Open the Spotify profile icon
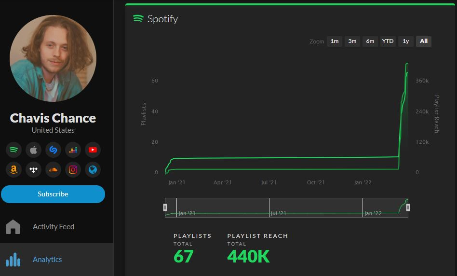The height and width of the screenshot is (276, 457). (x=13, y=150)
